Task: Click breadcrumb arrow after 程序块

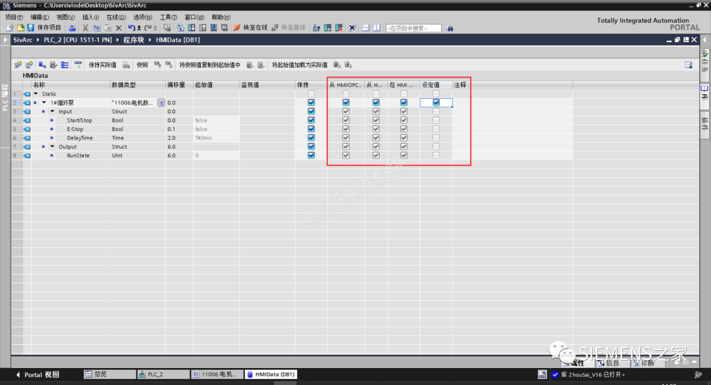Action: [149, 40]
